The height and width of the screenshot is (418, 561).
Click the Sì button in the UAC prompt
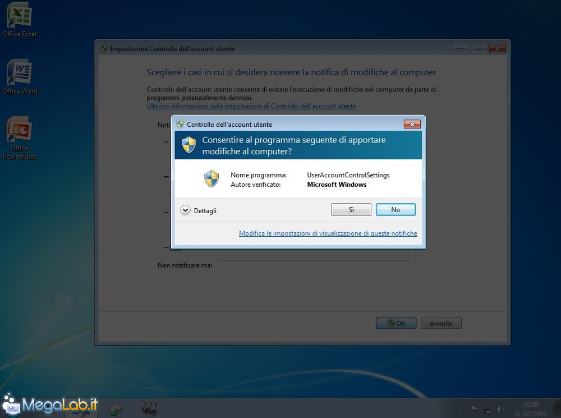(351, 210)
